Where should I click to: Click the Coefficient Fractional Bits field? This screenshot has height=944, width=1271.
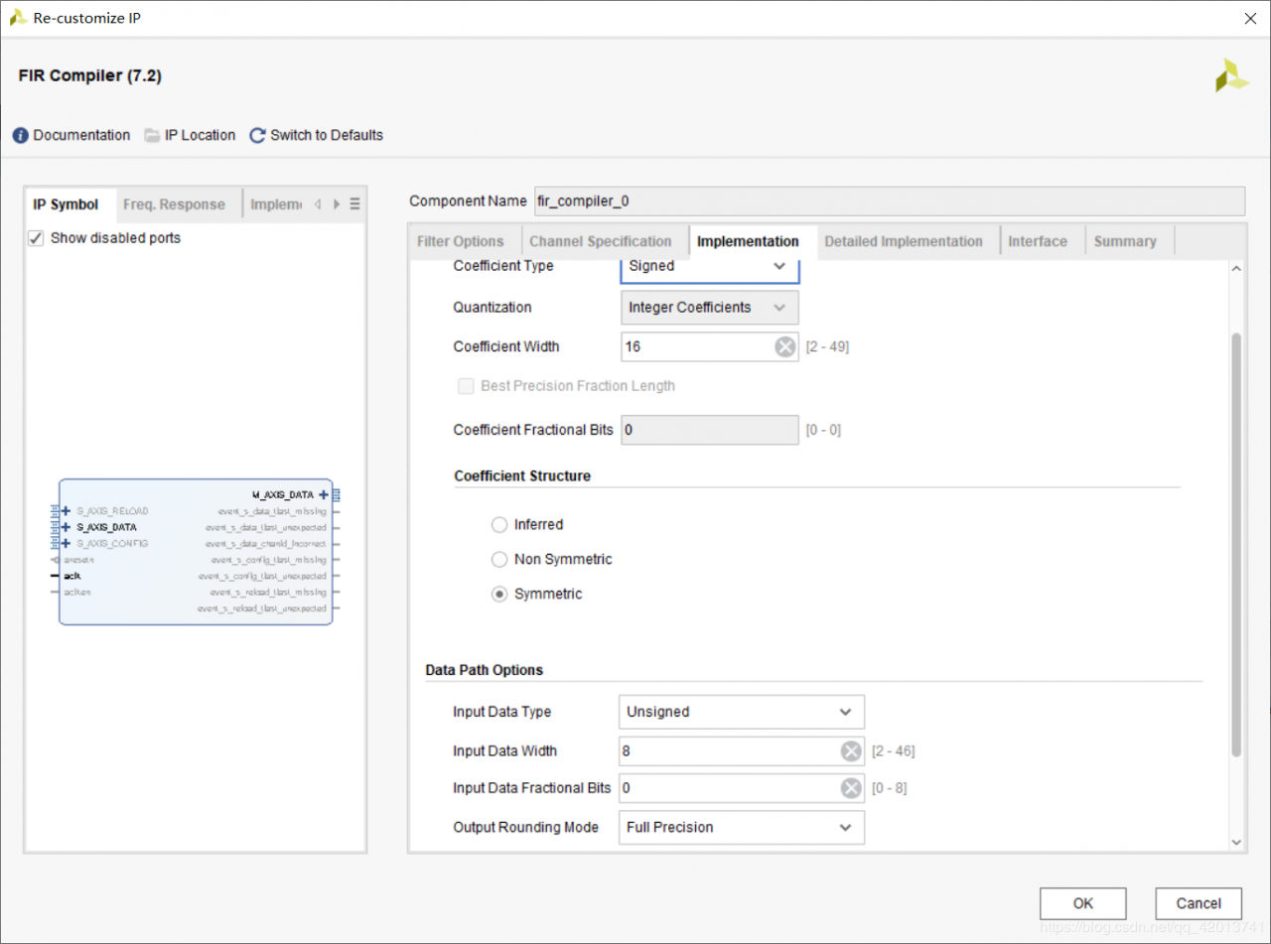pos(709,430)
